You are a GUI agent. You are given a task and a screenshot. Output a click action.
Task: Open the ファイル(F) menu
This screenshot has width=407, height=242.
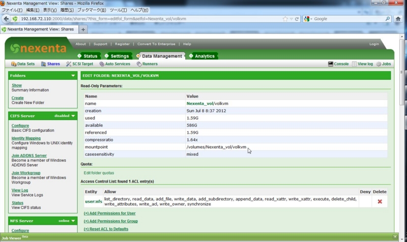12,10
